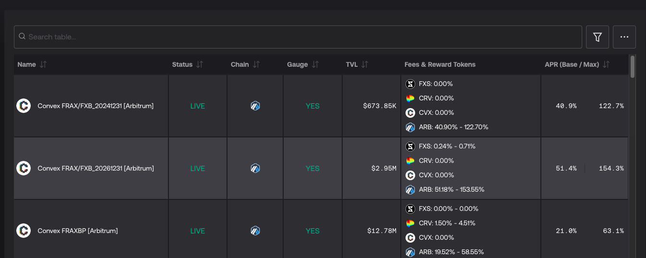Sort by APR (Base / Max) arrows
The height and width of the screenshot is (258, 646).
(x=606, y=64)
